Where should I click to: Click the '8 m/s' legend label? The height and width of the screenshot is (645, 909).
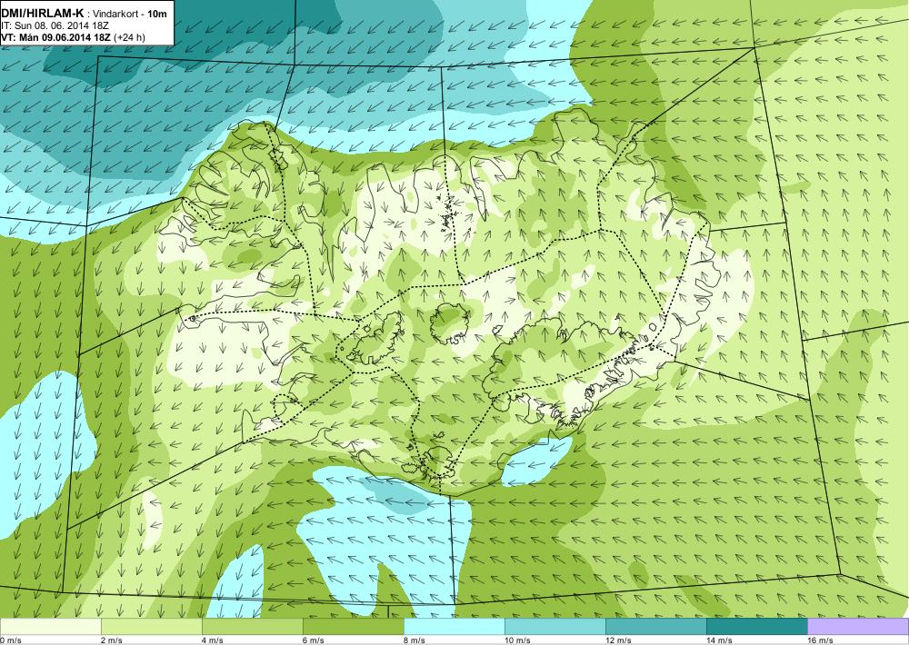[415, 640]
